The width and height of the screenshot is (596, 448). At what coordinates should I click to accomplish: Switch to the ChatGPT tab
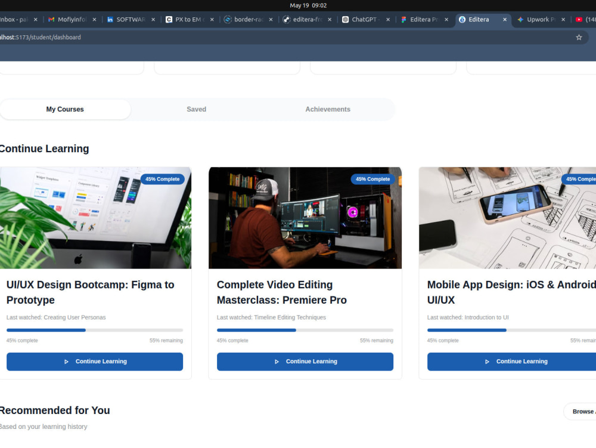click(366, 20)
